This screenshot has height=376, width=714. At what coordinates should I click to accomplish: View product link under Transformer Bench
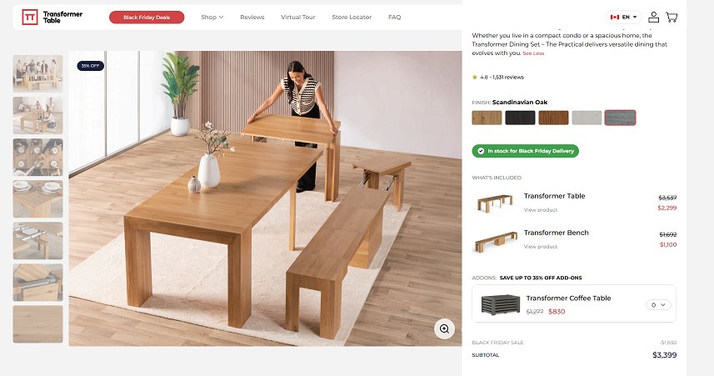tap(541, 247)
